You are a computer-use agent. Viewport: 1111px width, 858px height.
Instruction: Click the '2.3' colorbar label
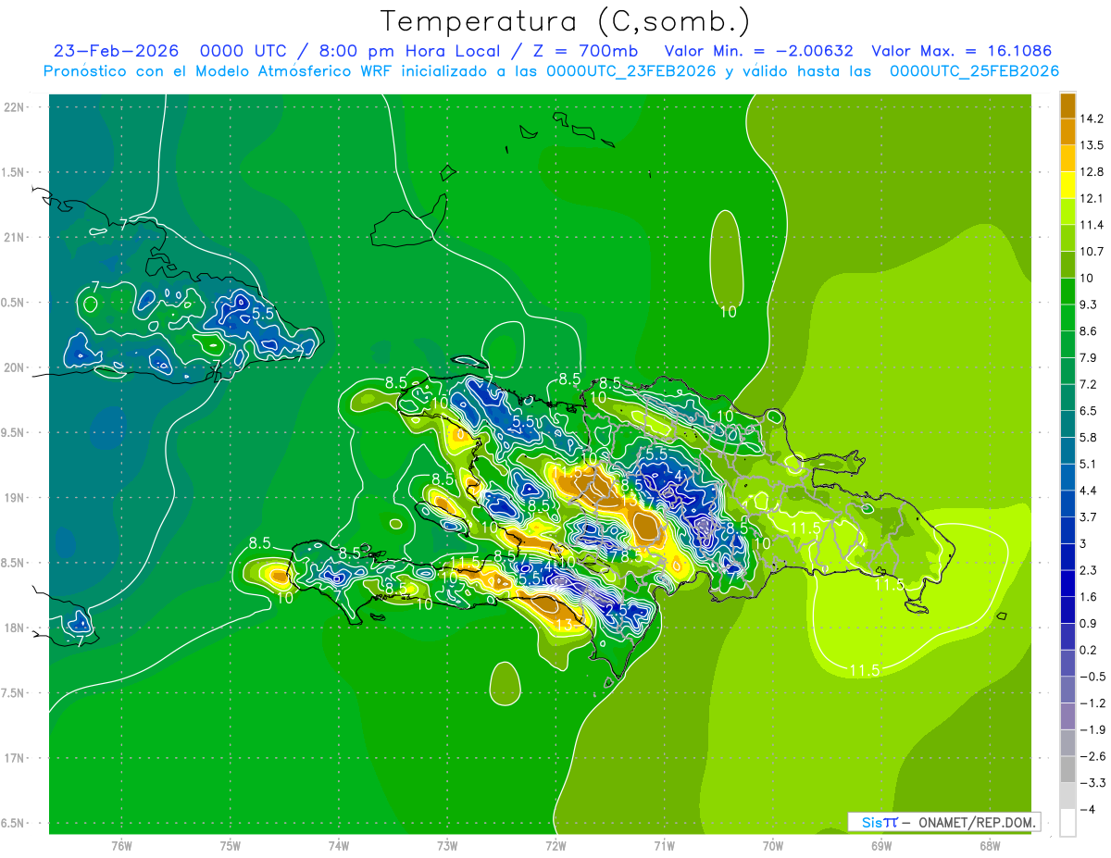(x=1089, y=570)
